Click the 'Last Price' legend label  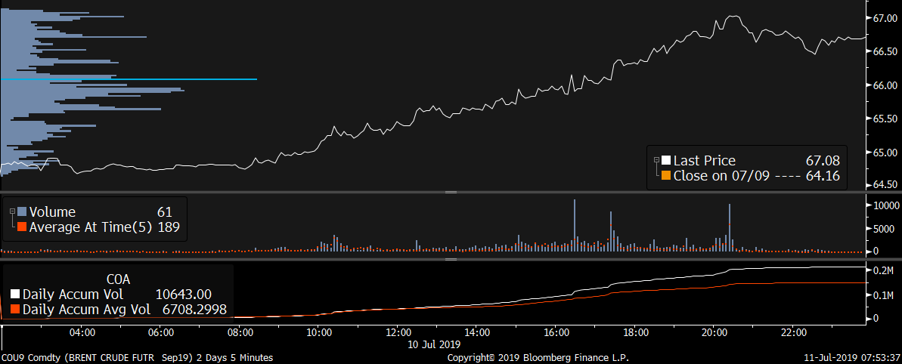(x=704, y=161)
